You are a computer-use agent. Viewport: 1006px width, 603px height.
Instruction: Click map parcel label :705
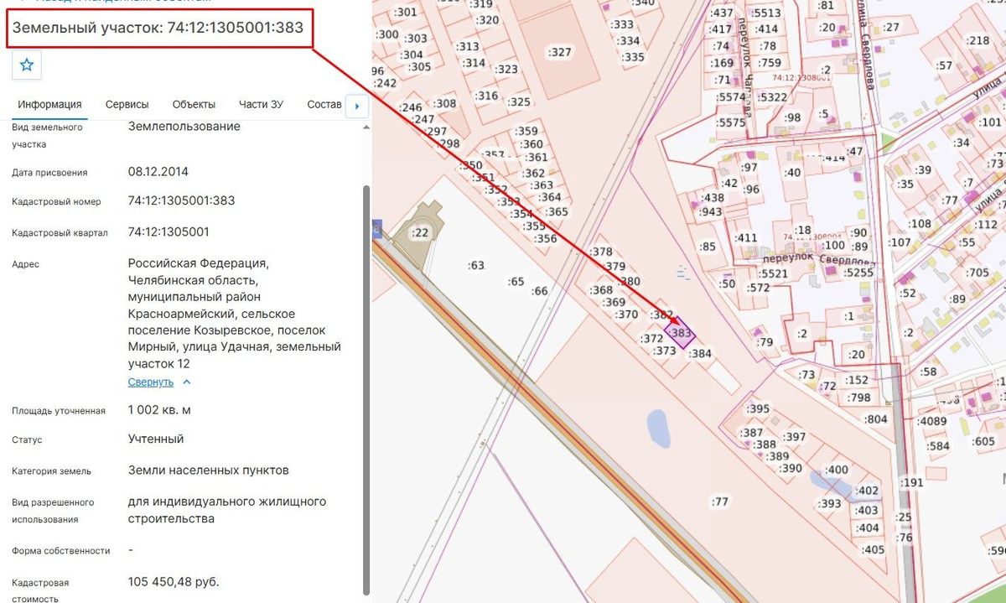coord(977,273)
